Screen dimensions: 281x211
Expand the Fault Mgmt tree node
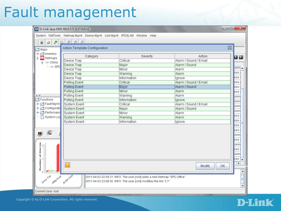click(x=38, y=104)
